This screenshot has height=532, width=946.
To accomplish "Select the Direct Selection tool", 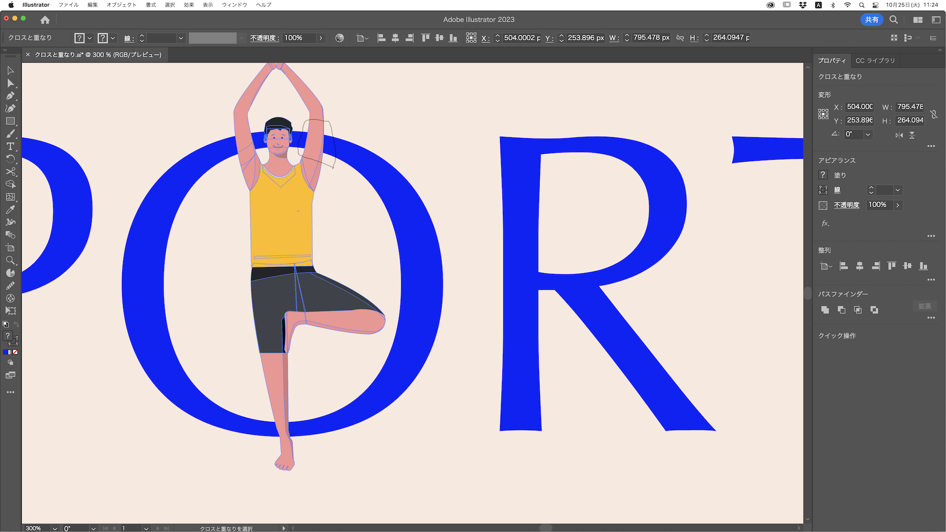I will pyautogui.click(x=10, y=83).
